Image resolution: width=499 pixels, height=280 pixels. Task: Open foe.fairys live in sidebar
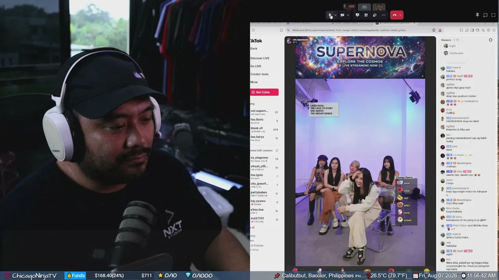tap(264, 138)
